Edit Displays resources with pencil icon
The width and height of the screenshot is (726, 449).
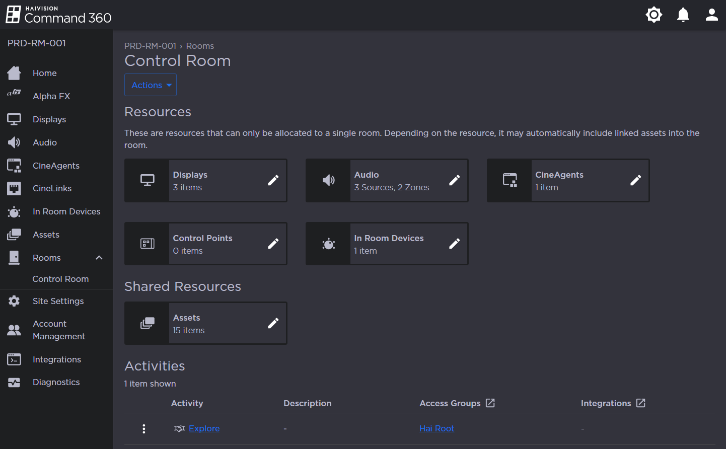tap(273, 180)
